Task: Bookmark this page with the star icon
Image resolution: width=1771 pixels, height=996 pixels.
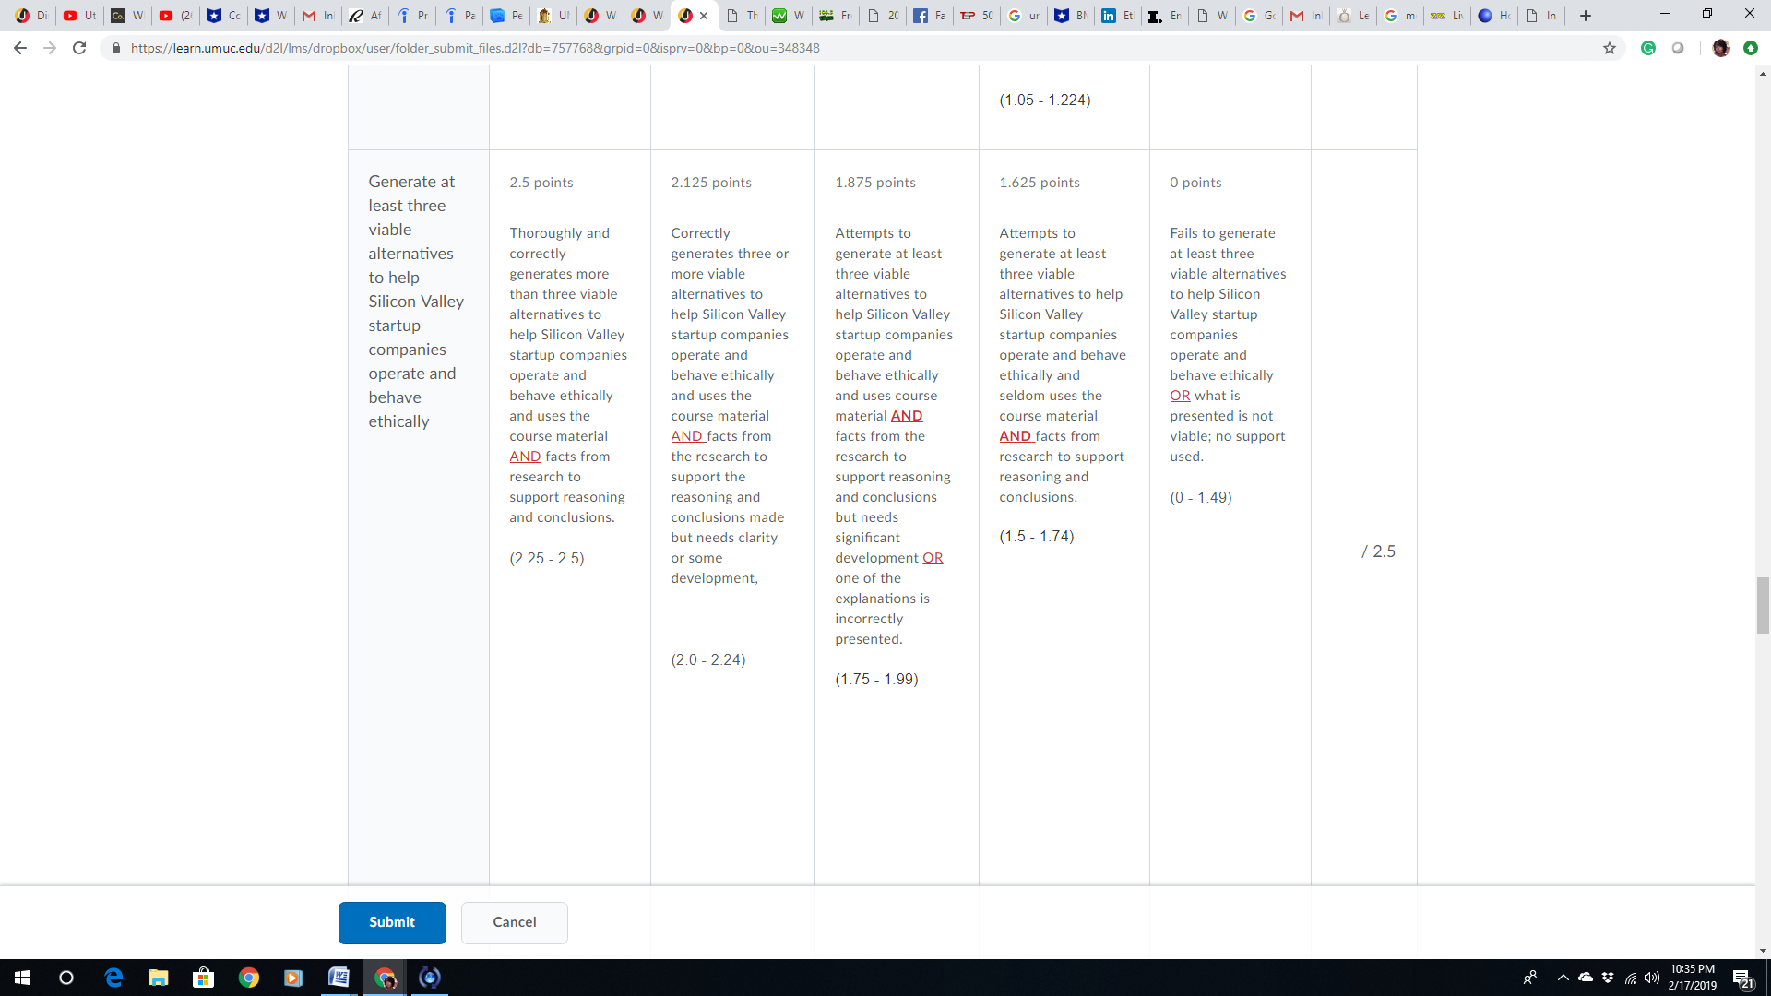Action: tap(1610, 48)
